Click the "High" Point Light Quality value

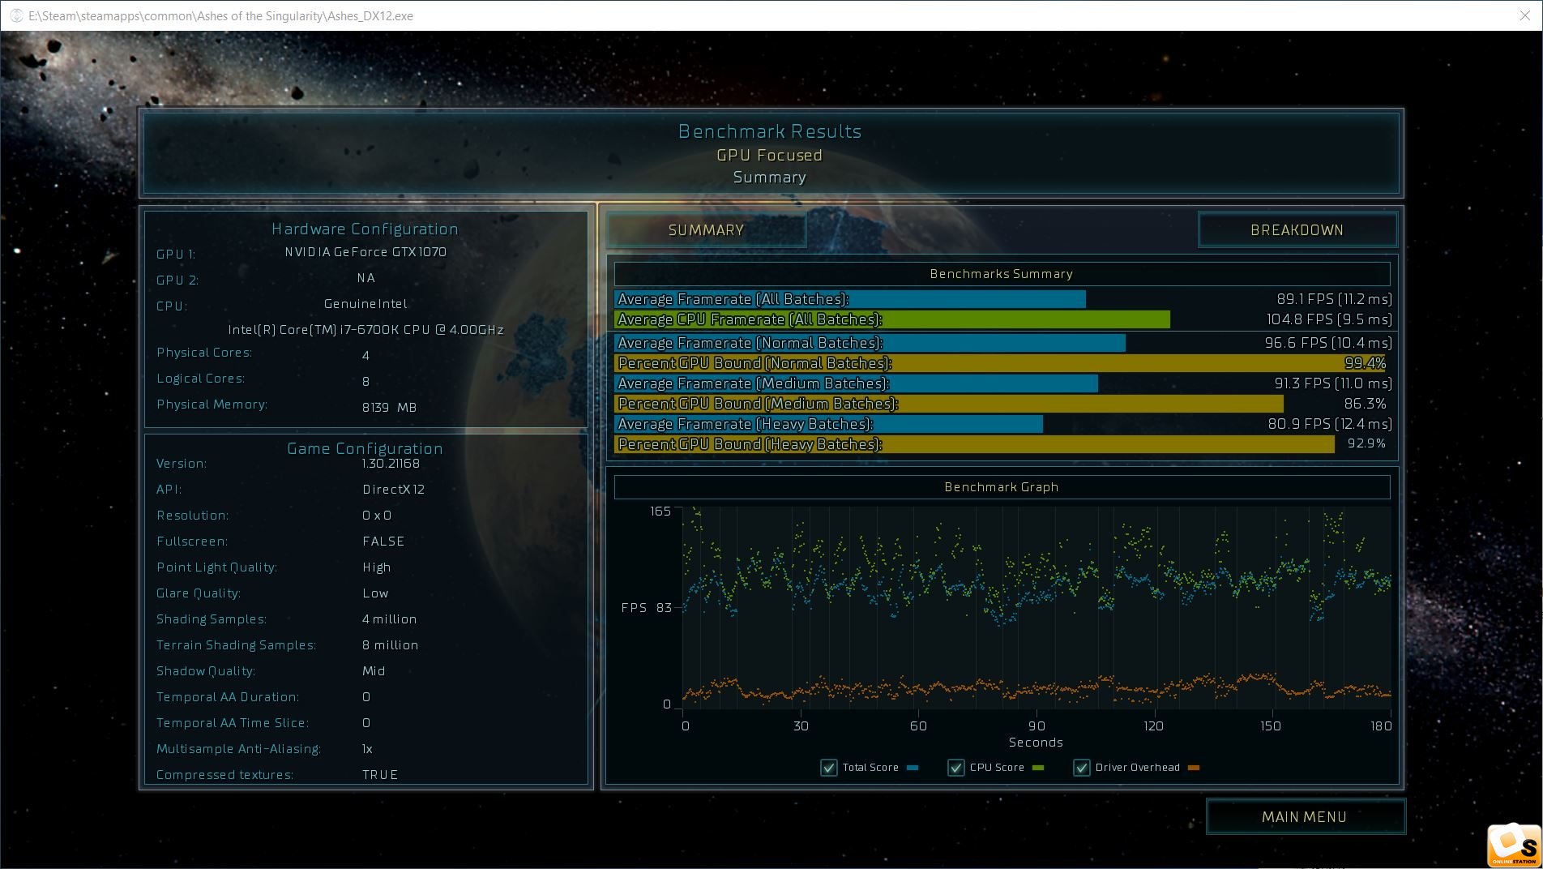377,567
